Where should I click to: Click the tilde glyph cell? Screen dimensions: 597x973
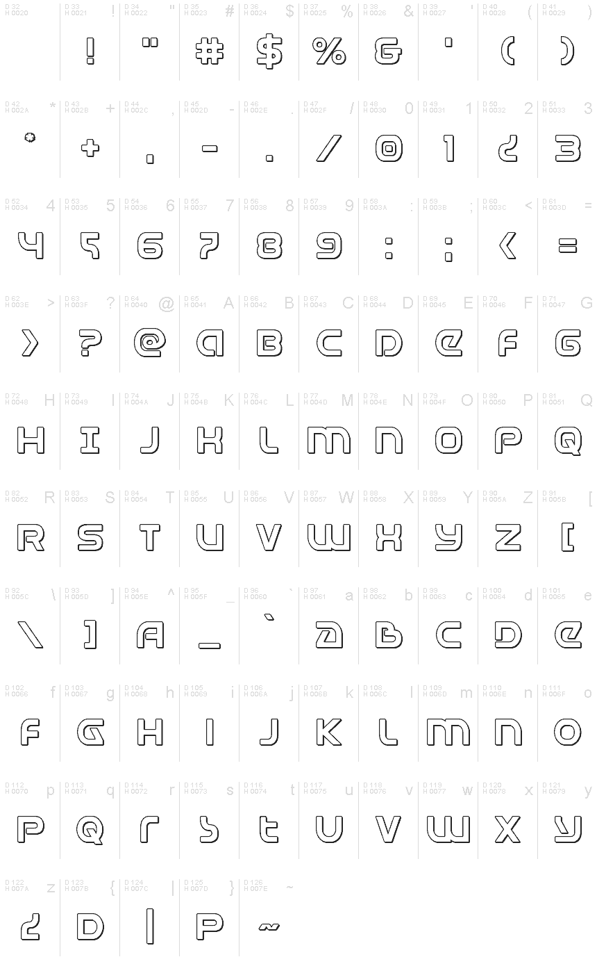tap(269, 918)
